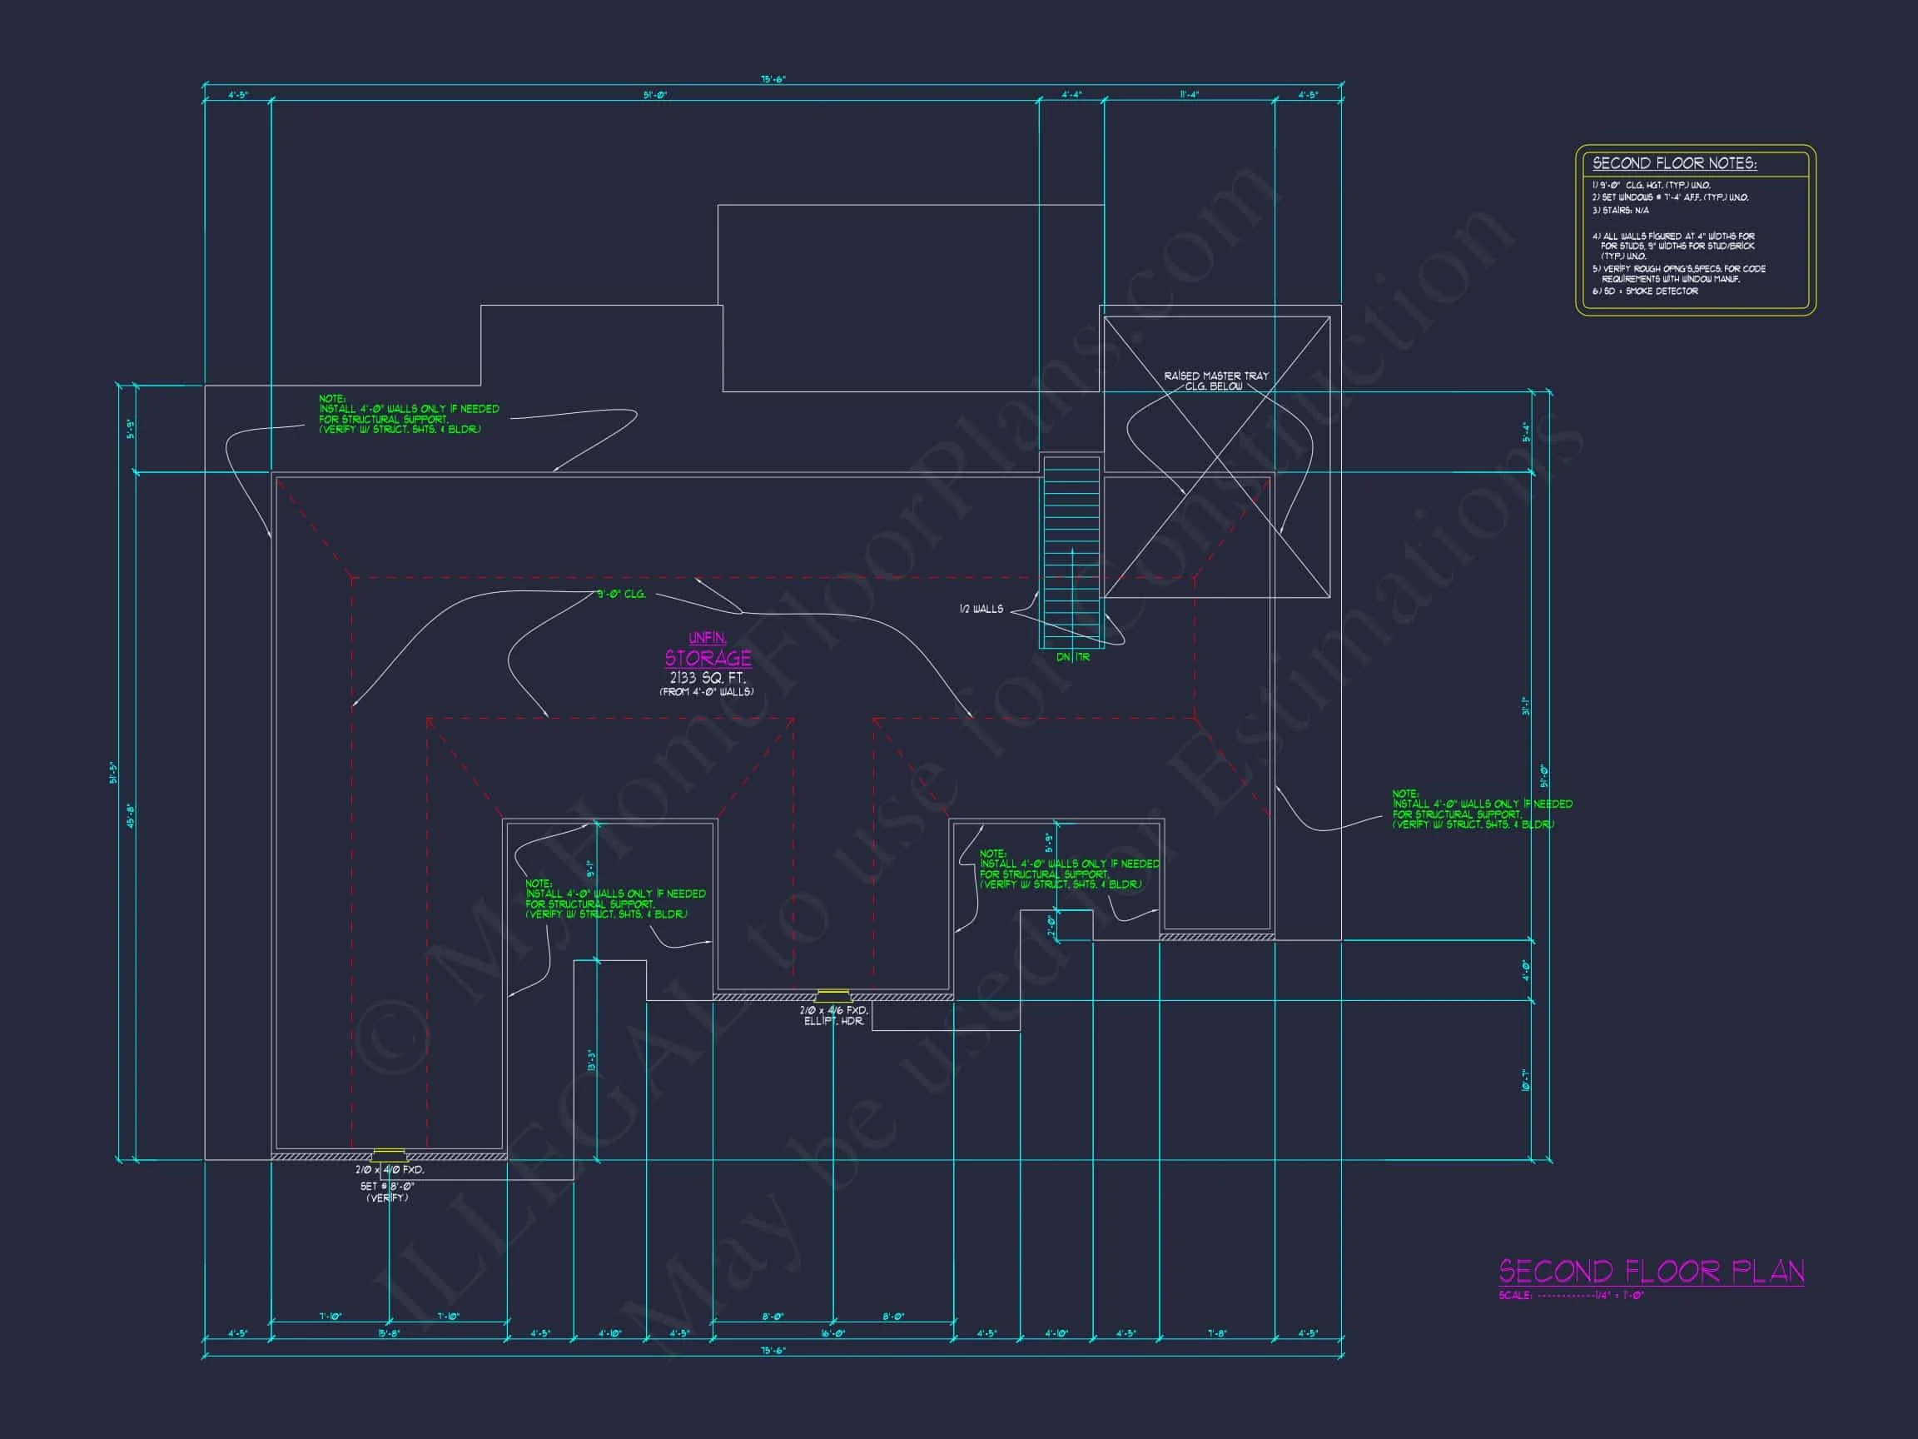Click the SCALE 1/4" = 1'-0" text
1918x1439 pixels.
1570,1295
